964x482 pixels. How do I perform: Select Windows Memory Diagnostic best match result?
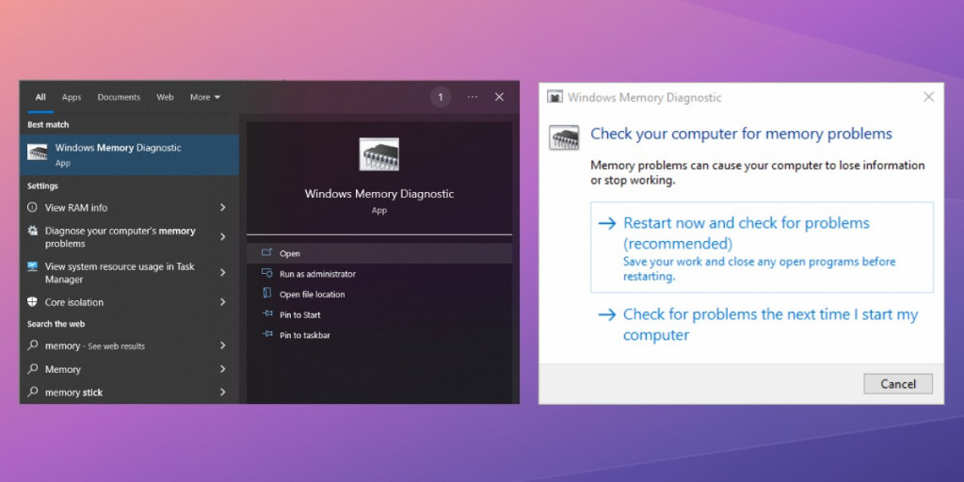[x=130, y=155]
